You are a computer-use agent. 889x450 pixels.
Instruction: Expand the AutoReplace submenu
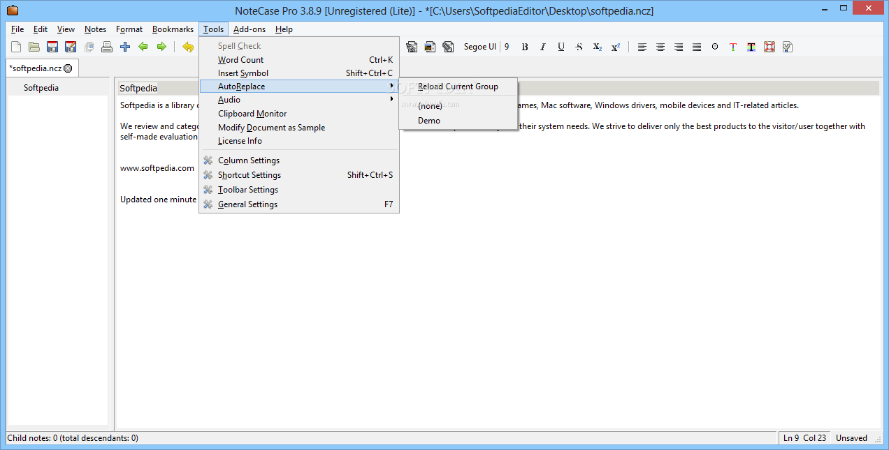299,87
